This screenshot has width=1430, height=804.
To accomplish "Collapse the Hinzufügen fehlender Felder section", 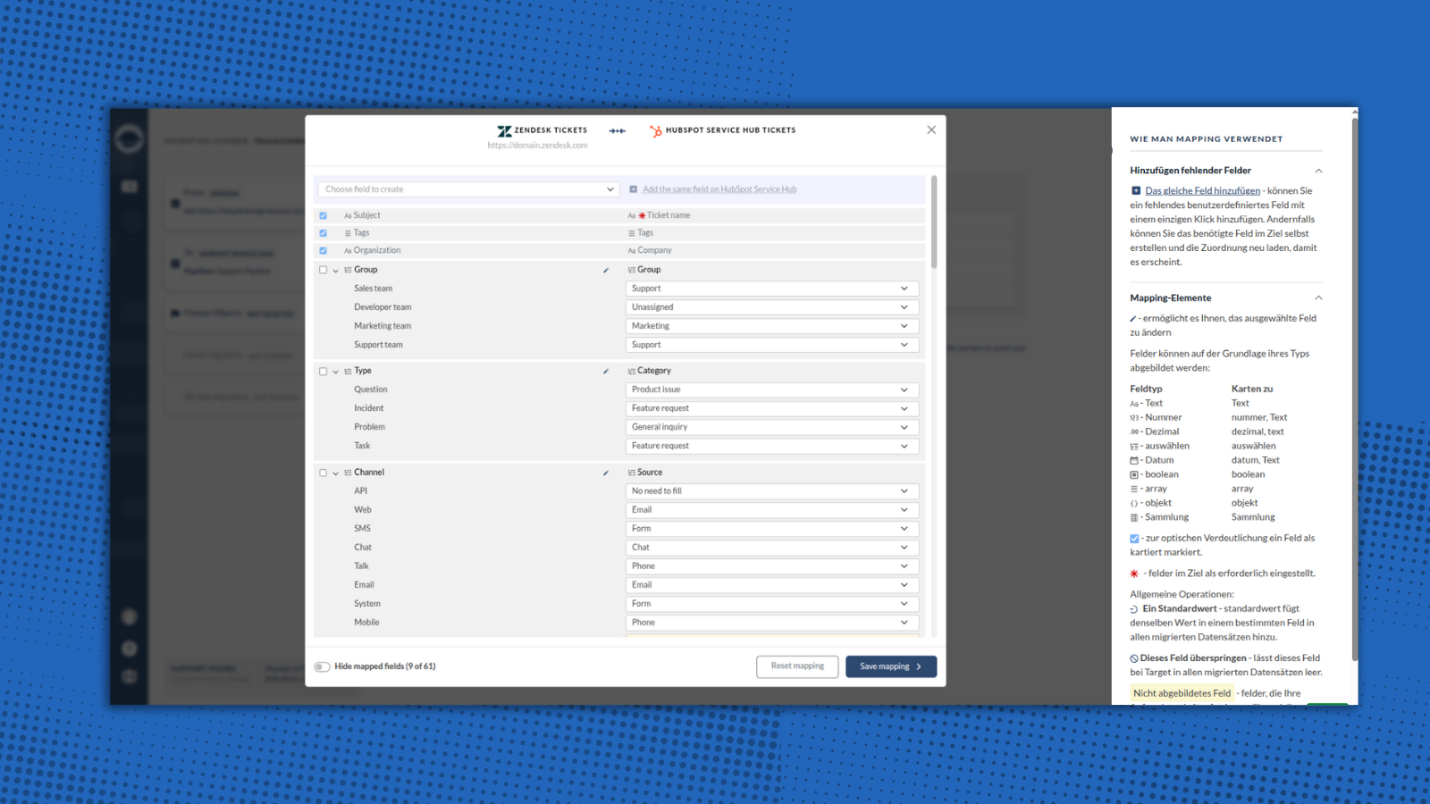I will [x=1318, y=171].
